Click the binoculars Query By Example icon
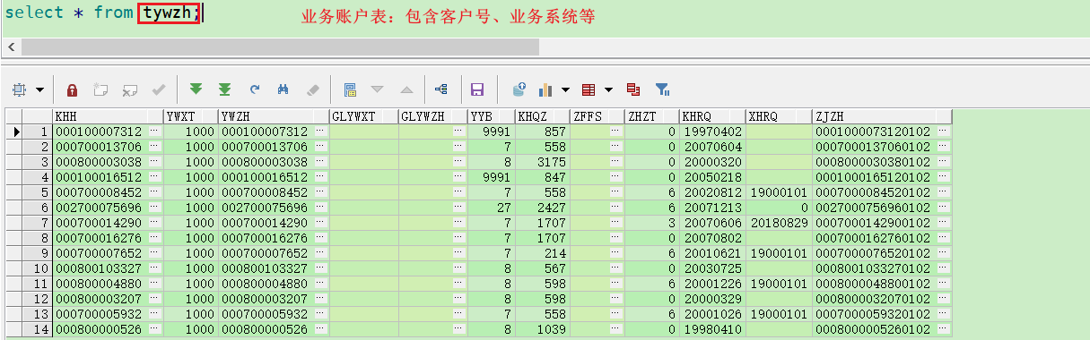The height and width of the screenshot is (340, 1090). pyautogui.click(x=283, y=89)
